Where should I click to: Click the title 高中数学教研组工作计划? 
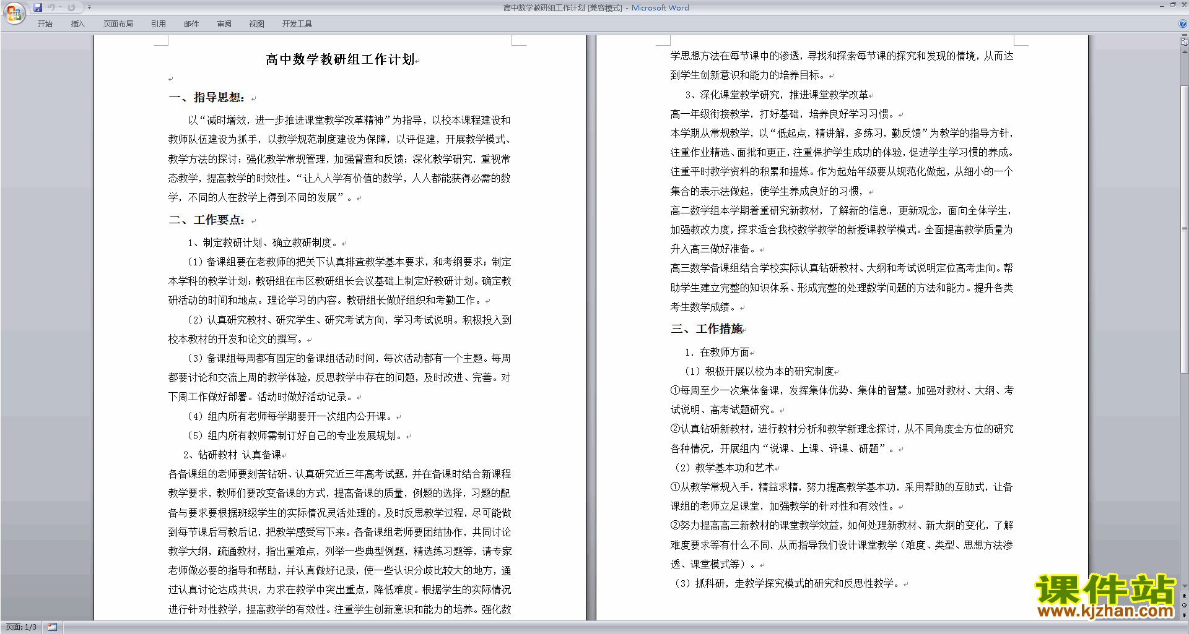(340, 59)
